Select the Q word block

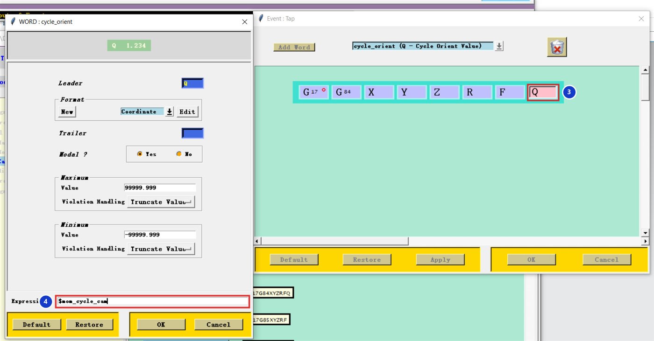click(543, 92)
